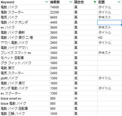The width and height of the screenshot is (122, 116).
Task: Click the cell 電動 バイク 最新
Action: (x=25, y=33)
